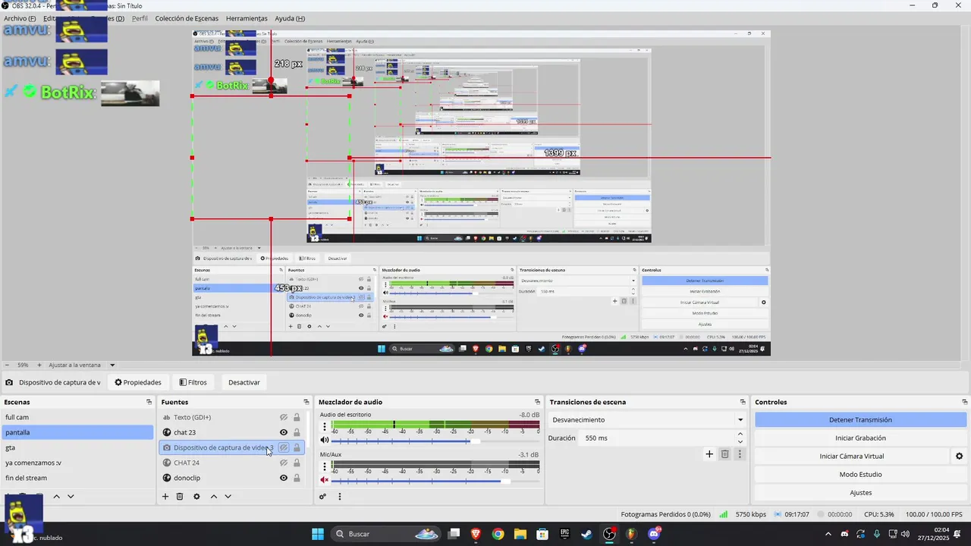Open the Windows Start menu

[x=318, y=534]
